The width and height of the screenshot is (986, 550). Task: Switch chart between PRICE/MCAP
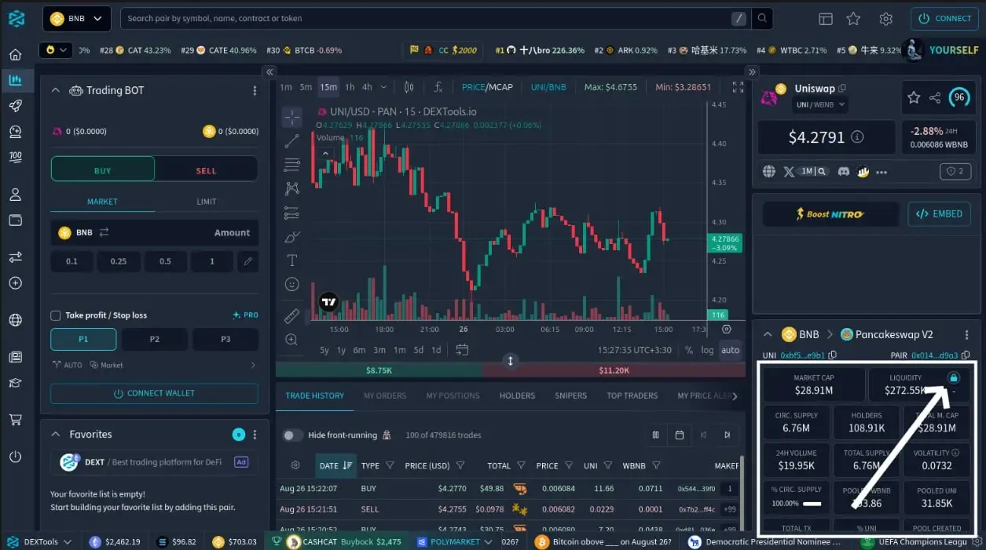486,87
